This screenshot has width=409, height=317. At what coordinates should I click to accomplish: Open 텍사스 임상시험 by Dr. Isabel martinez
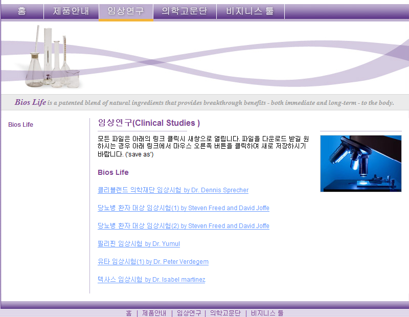point(151,280)
